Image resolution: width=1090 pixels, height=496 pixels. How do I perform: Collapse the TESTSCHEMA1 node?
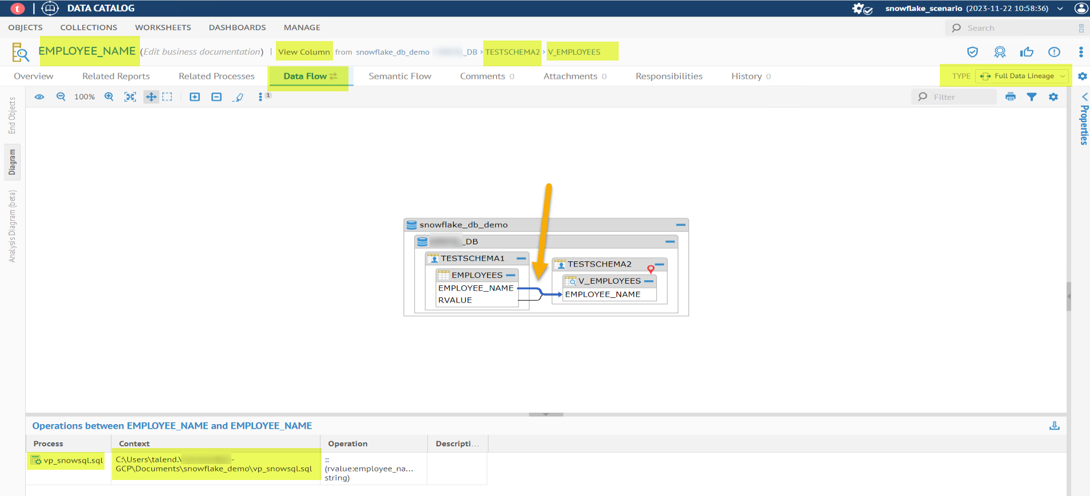pyautogui.click(x=521, y=259)
